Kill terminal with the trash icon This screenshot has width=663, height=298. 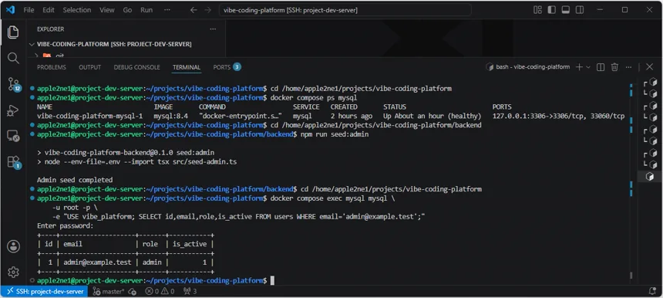[x=614, y=67]
